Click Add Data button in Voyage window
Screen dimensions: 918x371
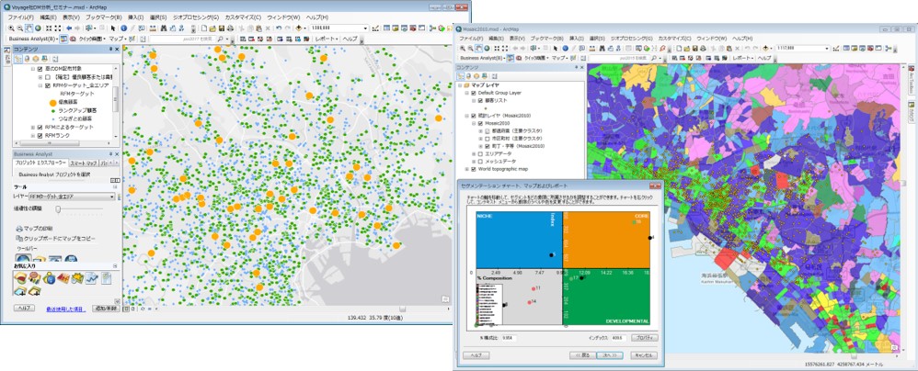click(299, 28)
